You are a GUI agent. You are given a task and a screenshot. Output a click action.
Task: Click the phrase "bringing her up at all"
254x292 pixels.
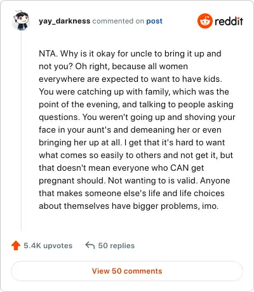81,143
